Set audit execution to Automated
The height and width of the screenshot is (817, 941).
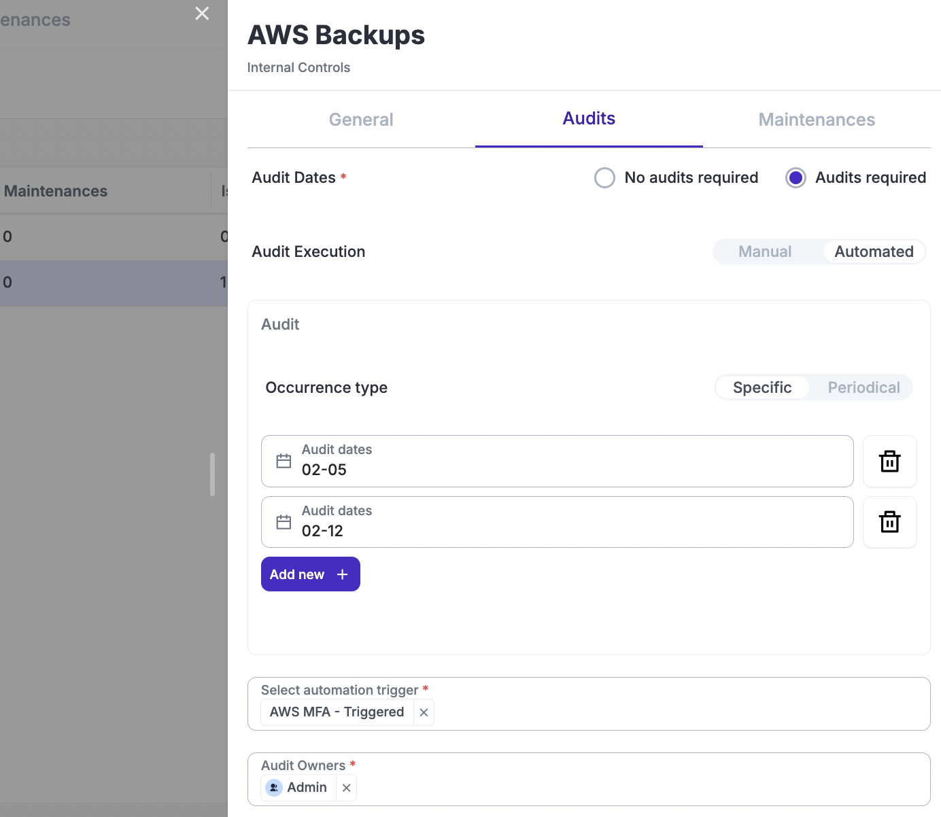click(874, 251)
